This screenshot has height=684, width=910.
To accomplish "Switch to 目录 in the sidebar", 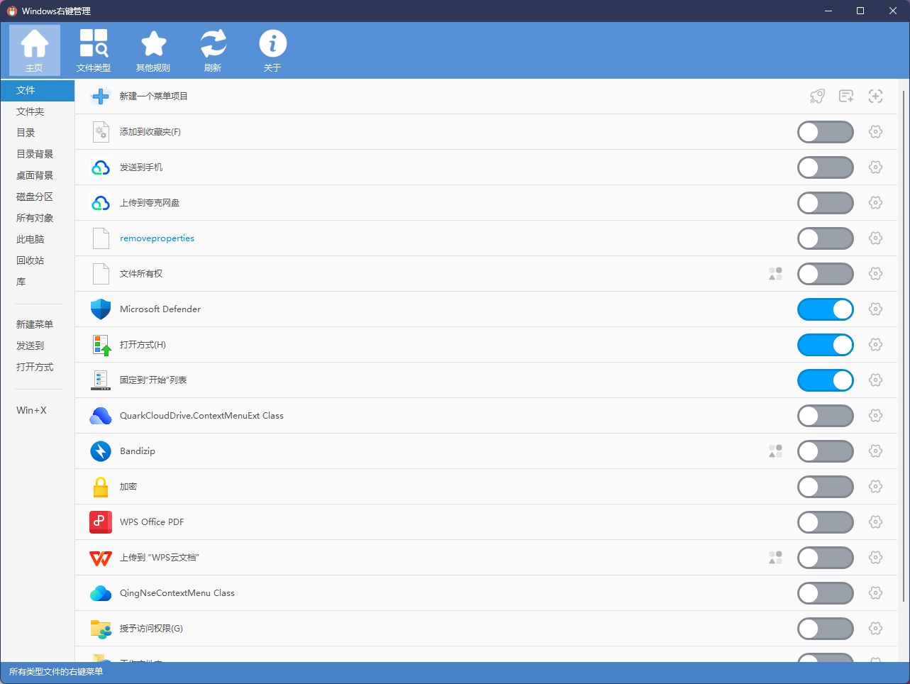I will coord(37,133).
